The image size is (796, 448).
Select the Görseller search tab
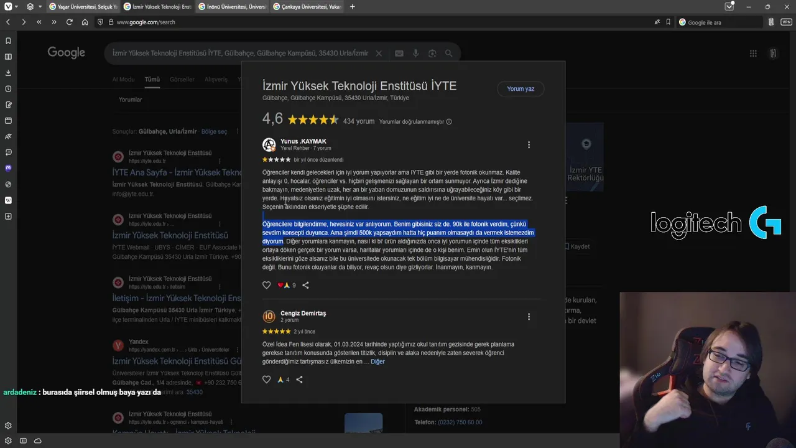click(182, 80)
